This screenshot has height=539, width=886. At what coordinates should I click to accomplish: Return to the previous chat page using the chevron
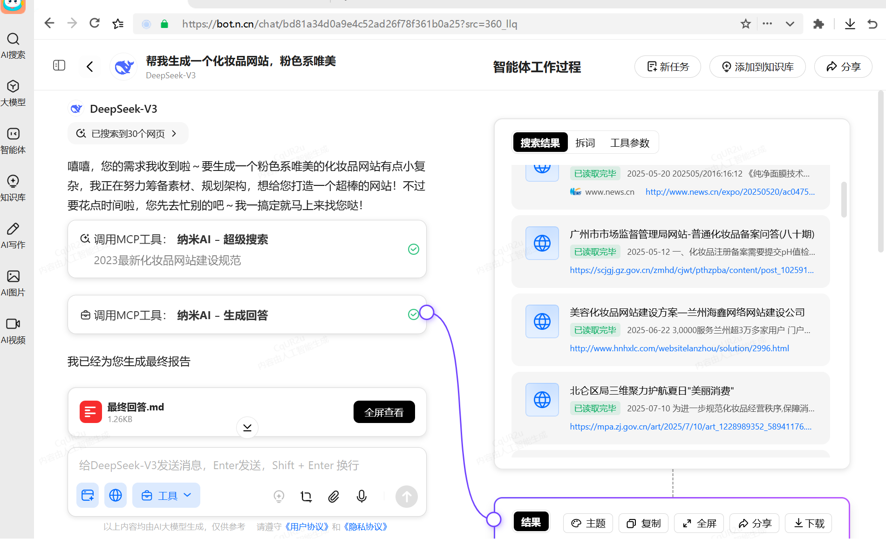(90, 67)
